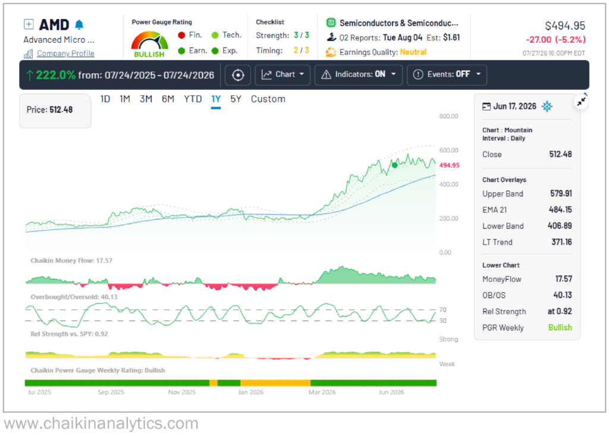Select the 1Y time range tab
609x436 pixels.
(216, 99)
